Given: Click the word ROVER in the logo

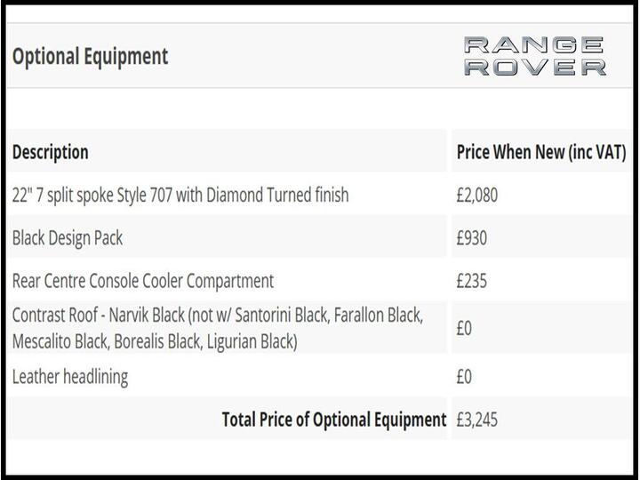Looking at the screenshot, I should pyautogui.click(x=535, y=68).
